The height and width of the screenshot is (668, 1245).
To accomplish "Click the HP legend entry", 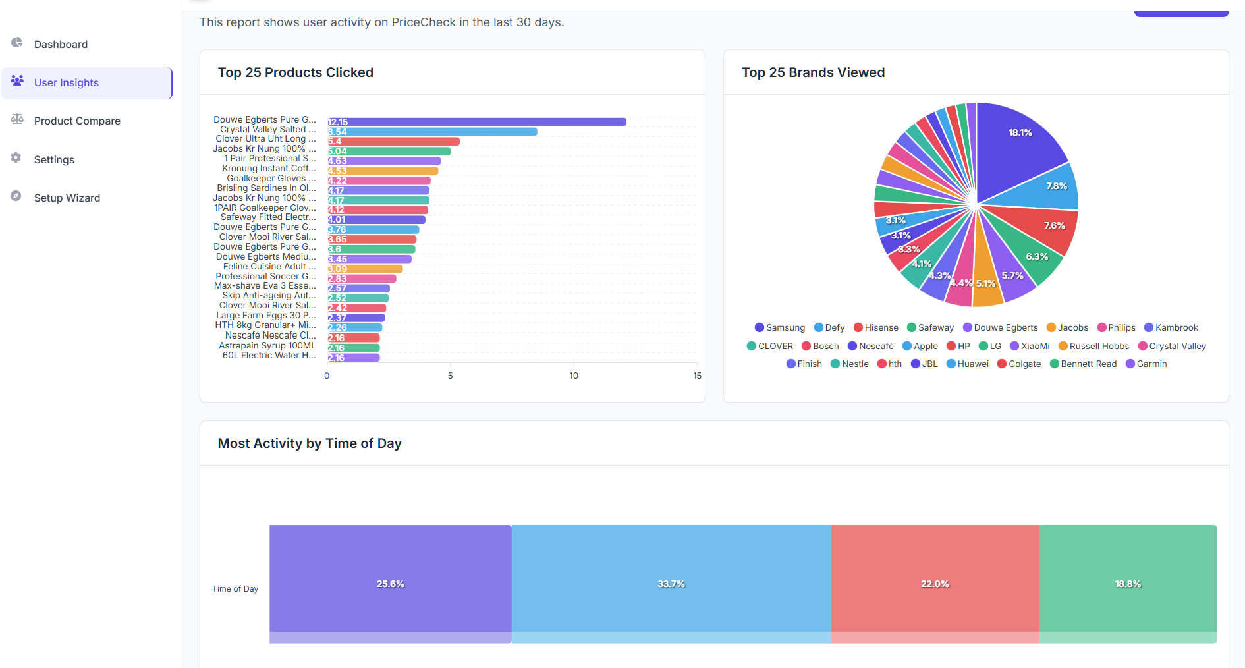I will (958, 346).
